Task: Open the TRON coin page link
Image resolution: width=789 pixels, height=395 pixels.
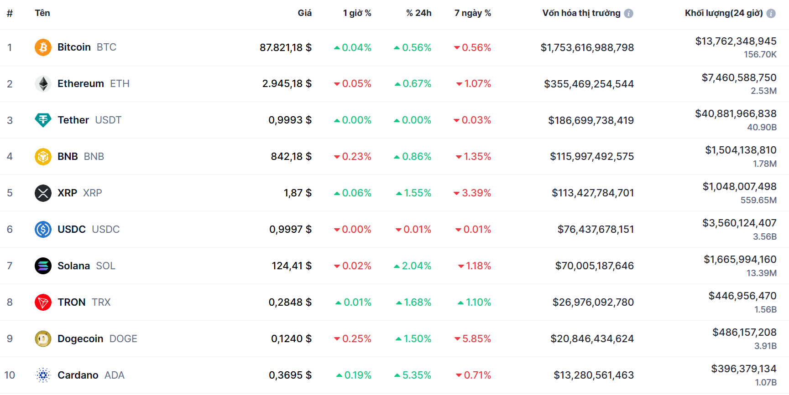Action: (84, 302)
